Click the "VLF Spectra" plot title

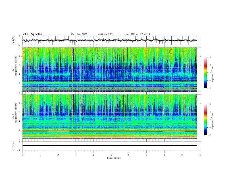coord(32,34)
